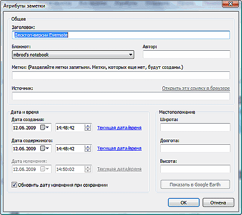Click 'Текущая дата/время' link for Дата содержимого

[119, 148]
